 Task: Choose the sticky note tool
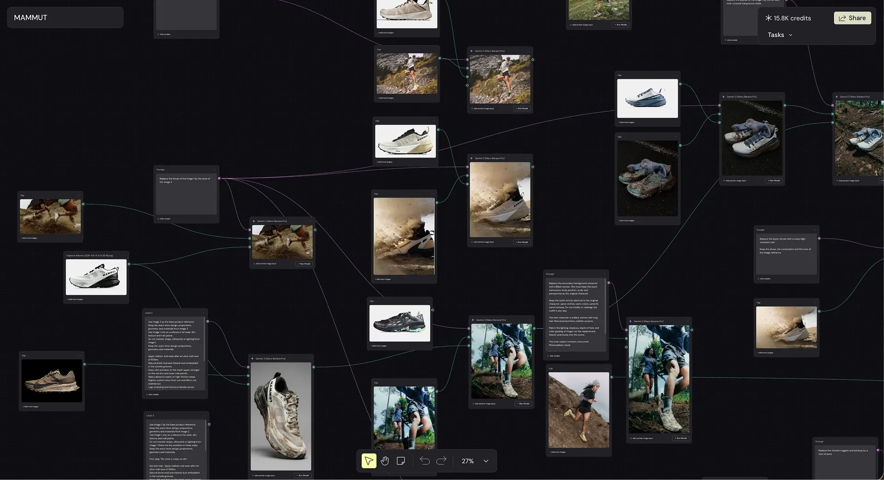pyautogui.click(x=401, y=461)
